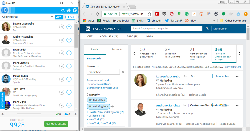The height and width of the screenshot is (131, 250).
Task: Show previous spotlight filters with left arrow
Action: 134,53
